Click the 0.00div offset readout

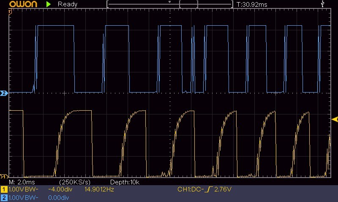pos(58,197)
